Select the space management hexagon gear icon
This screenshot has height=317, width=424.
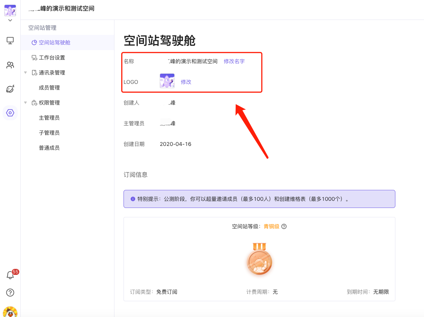[x=10, y=113]
